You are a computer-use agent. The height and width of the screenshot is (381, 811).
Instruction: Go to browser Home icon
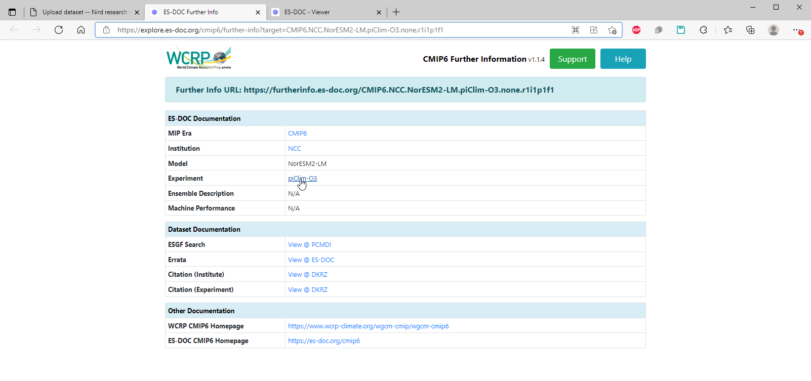(81, 30)
